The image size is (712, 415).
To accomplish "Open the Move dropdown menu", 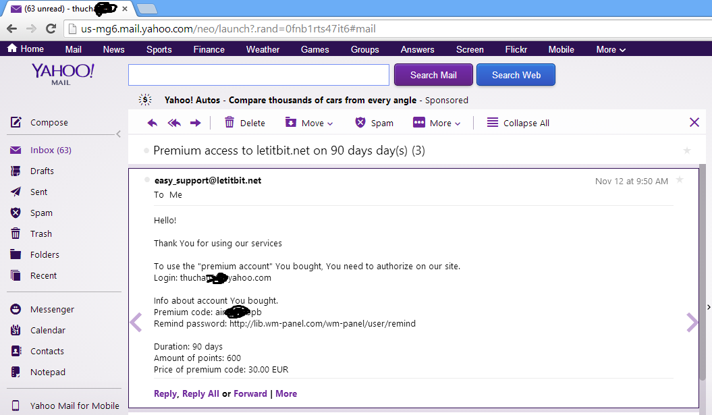I will 310,123.
